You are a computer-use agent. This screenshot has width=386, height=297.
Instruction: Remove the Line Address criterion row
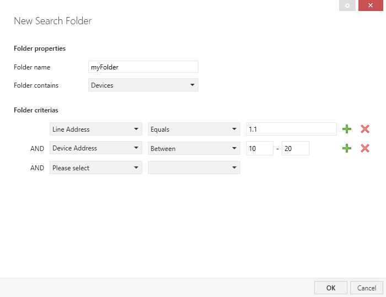point(365,129)
